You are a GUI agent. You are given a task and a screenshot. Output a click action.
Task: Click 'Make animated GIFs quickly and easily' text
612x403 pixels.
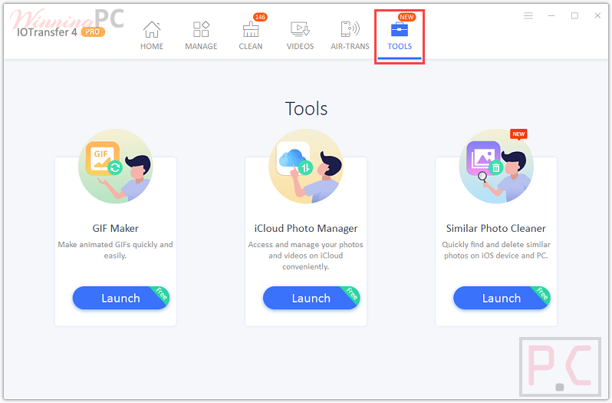point(115,250)
